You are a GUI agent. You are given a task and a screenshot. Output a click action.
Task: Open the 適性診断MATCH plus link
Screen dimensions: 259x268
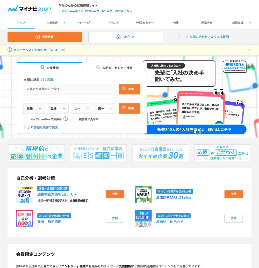174,197
